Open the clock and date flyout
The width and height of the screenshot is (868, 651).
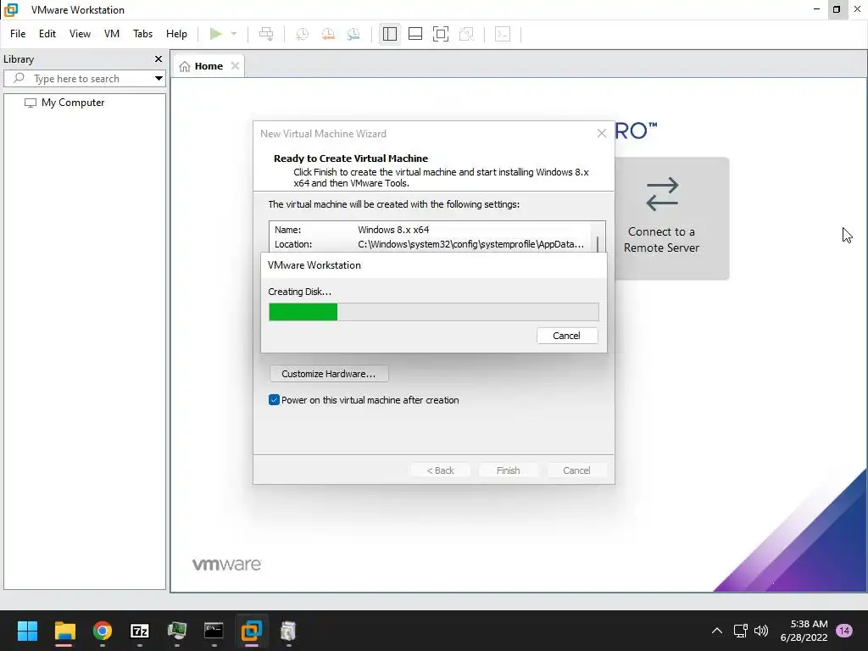tap(804, 631)
